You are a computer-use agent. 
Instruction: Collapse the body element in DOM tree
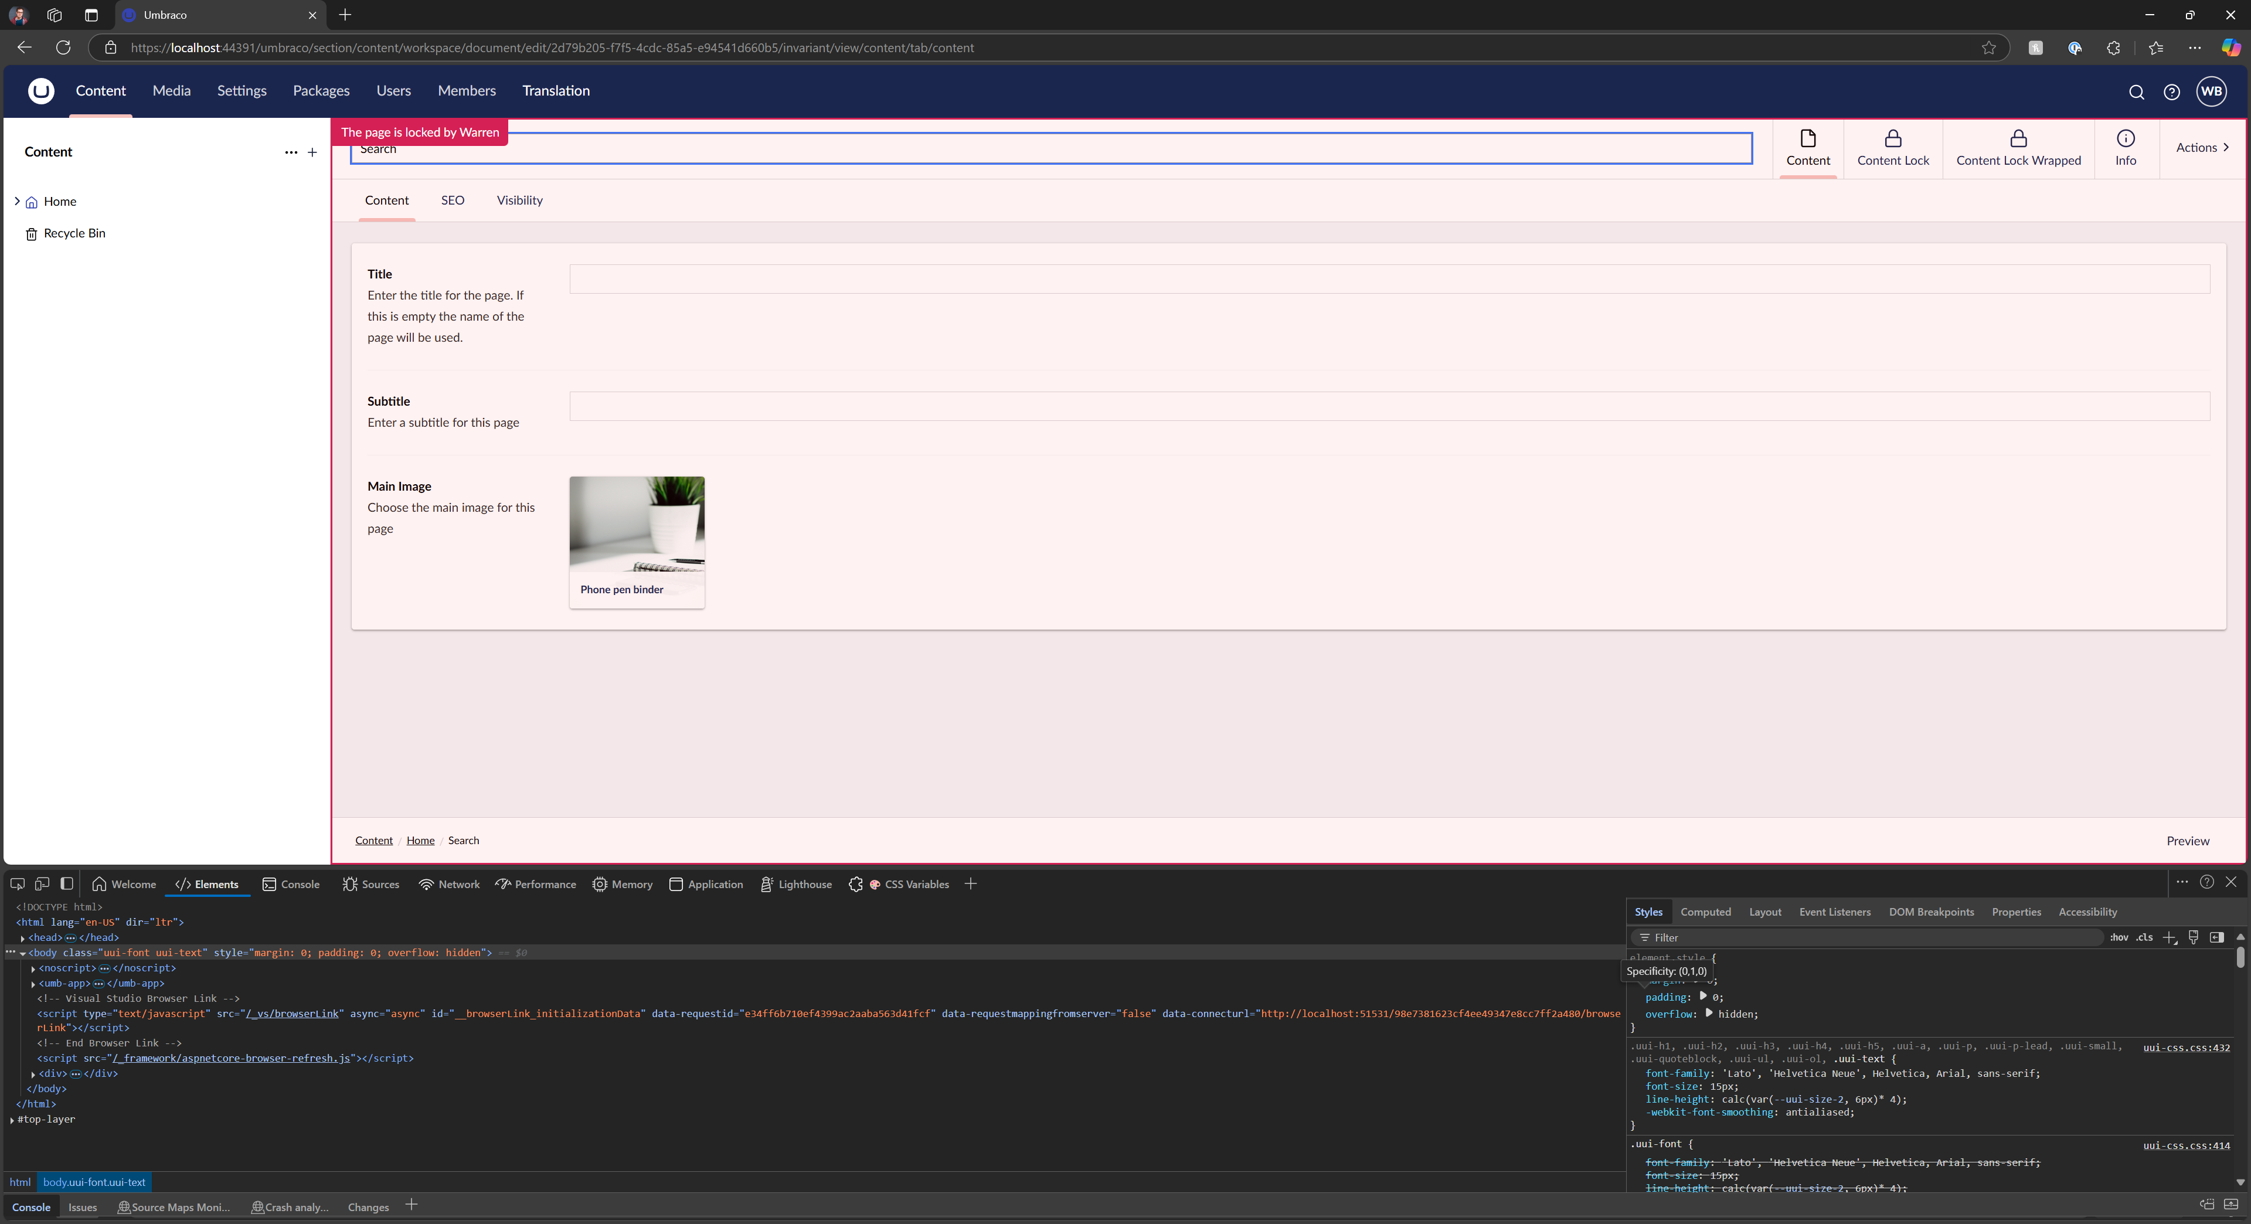pyautogui.click(x=23, y=953)
